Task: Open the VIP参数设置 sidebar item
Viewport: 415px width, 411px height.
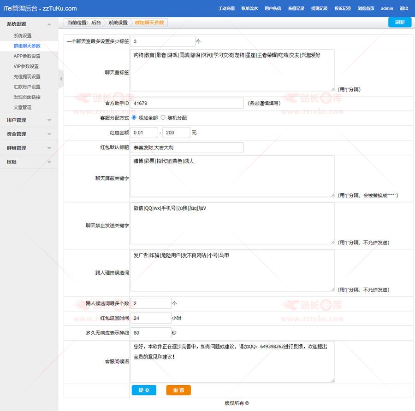Action: (26, 66)
